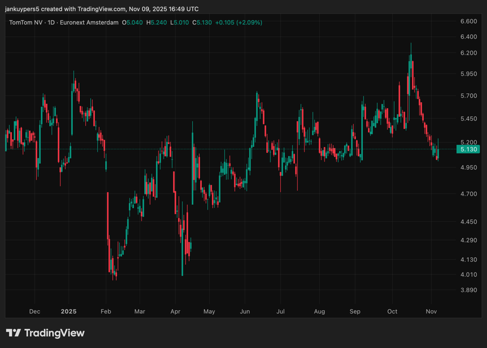The image size is (487, 348).
Task: Click the low value L5.010
Action: coord(179,22)
